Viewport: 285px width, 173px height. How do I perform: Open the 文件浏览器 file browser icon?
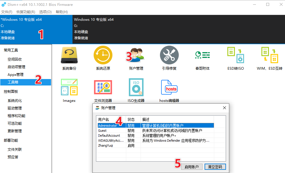[103, 87]
